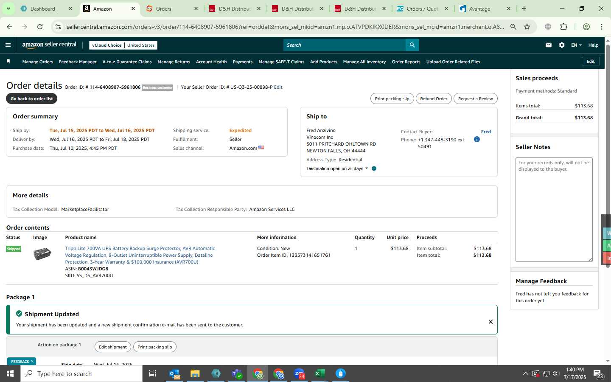Open the settings gear icon

click(561, 45)
